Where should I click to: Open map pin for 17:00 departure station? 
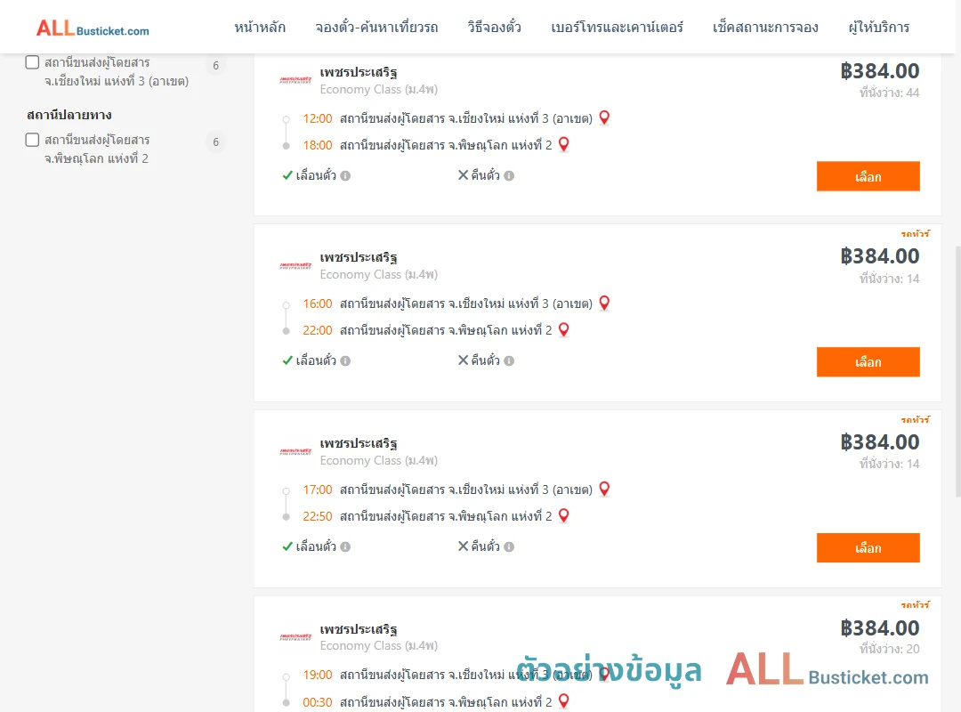[x=604, y=489]
